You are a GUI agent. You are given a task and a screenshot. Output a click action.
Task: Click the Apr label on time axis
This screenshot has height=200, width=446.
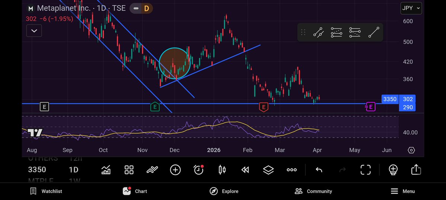(317, 150)
